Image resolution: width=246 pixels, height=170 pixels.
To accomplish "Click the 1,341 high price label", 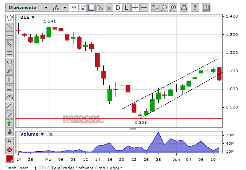I will click(x=50, y=21).
